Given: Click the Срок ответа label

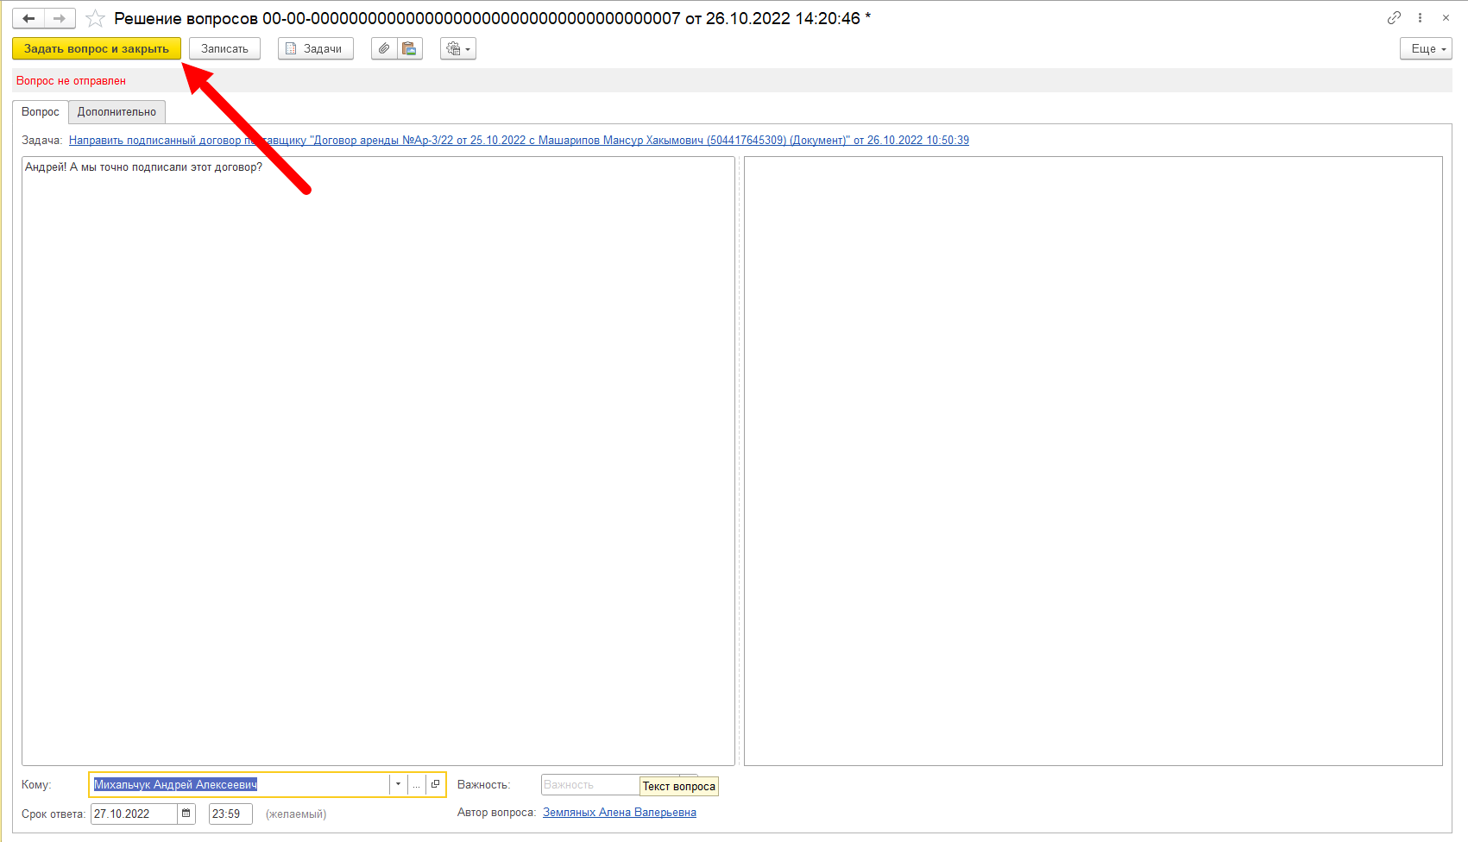Looking at the screenshot, I should click(x=54, y=814).
